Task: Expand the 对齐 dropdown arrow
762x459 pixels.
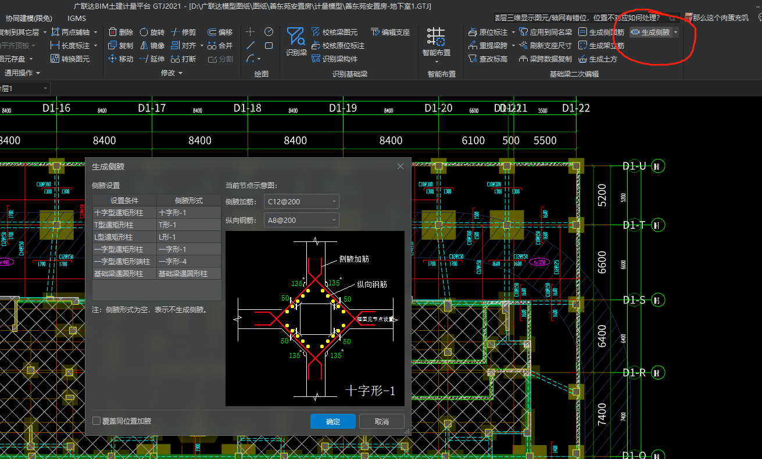Action: tap(202, 46)
